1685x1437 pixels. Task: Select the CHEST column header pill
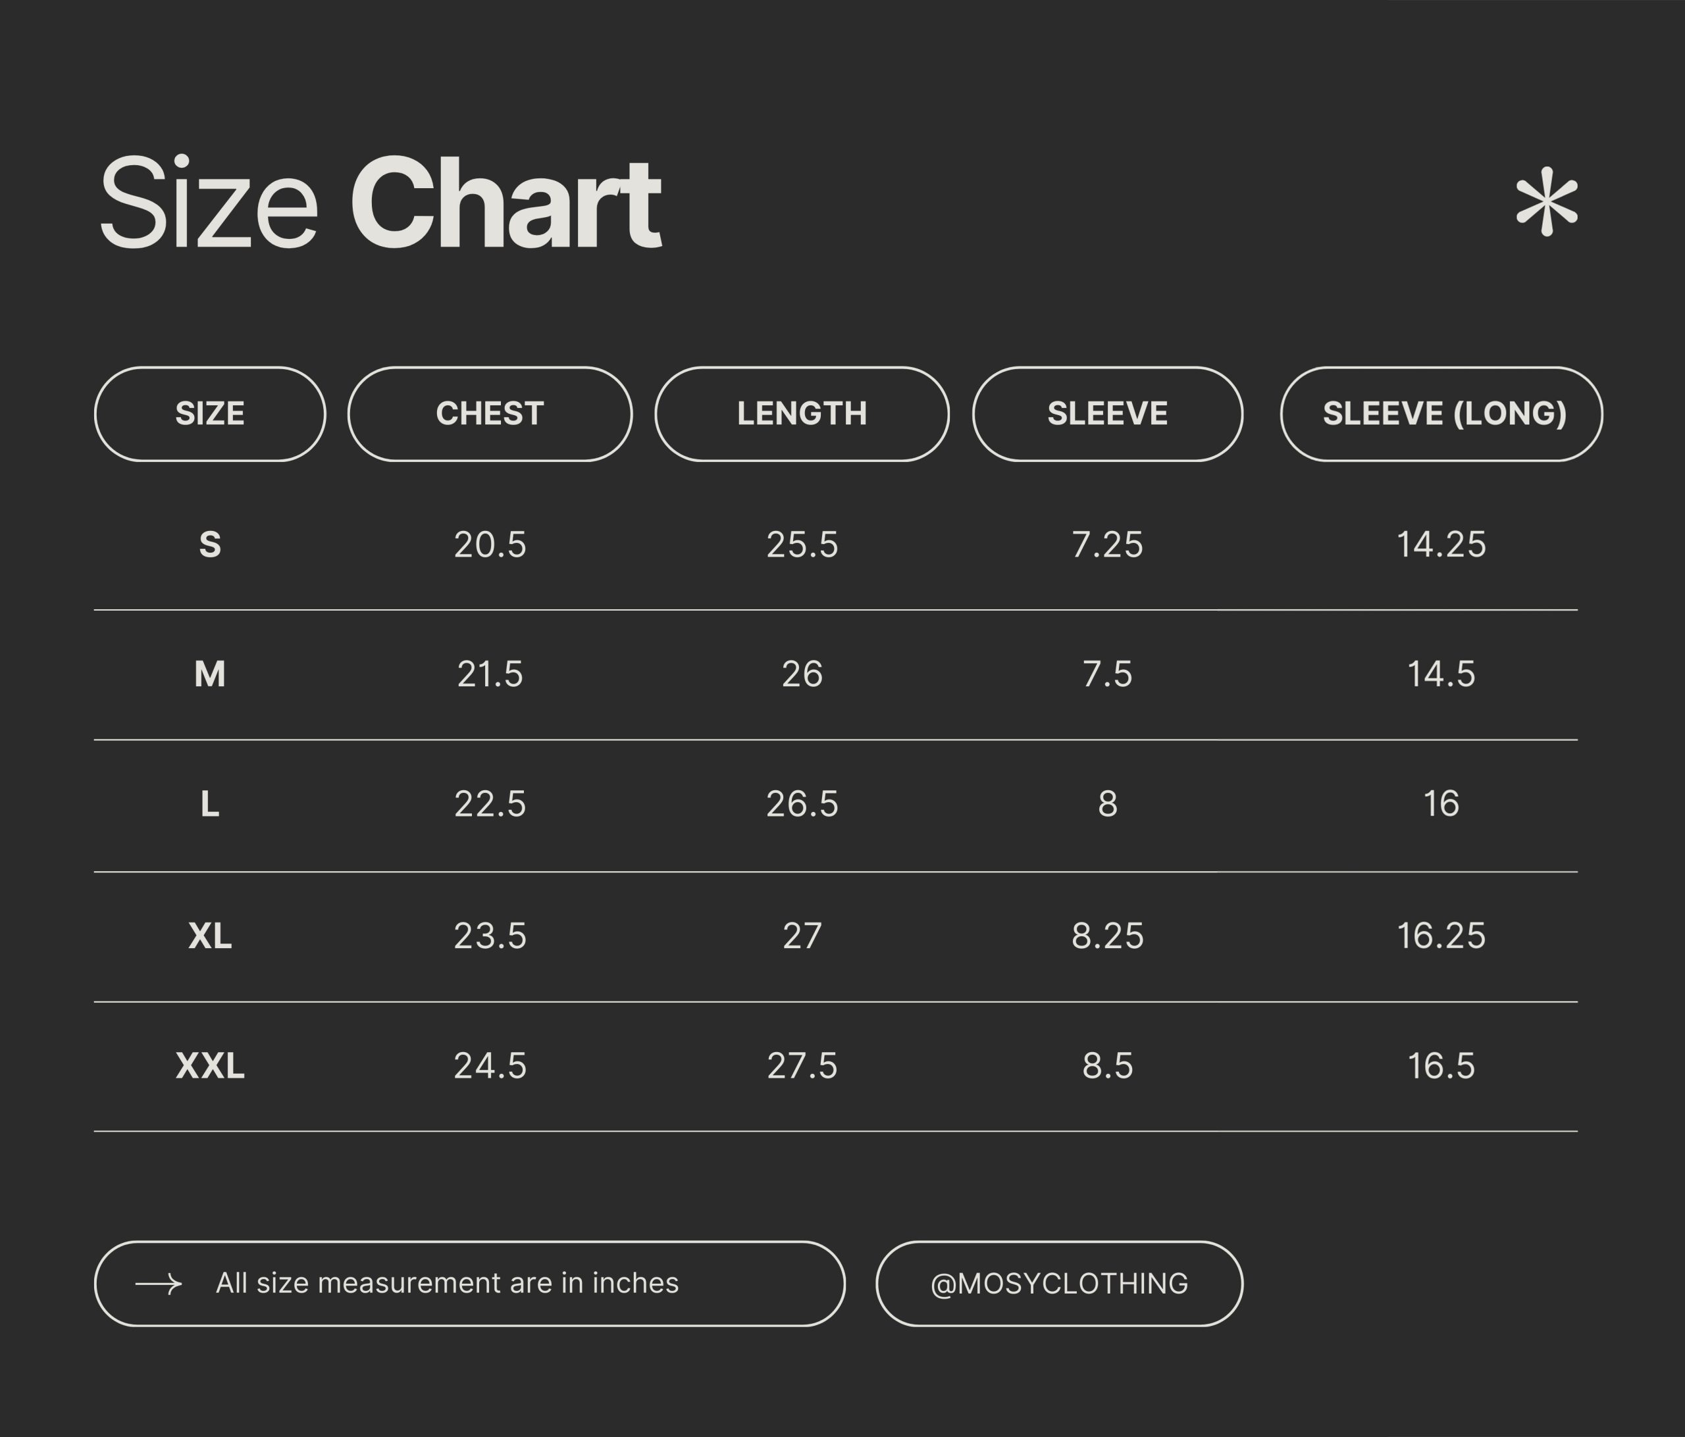490,414
